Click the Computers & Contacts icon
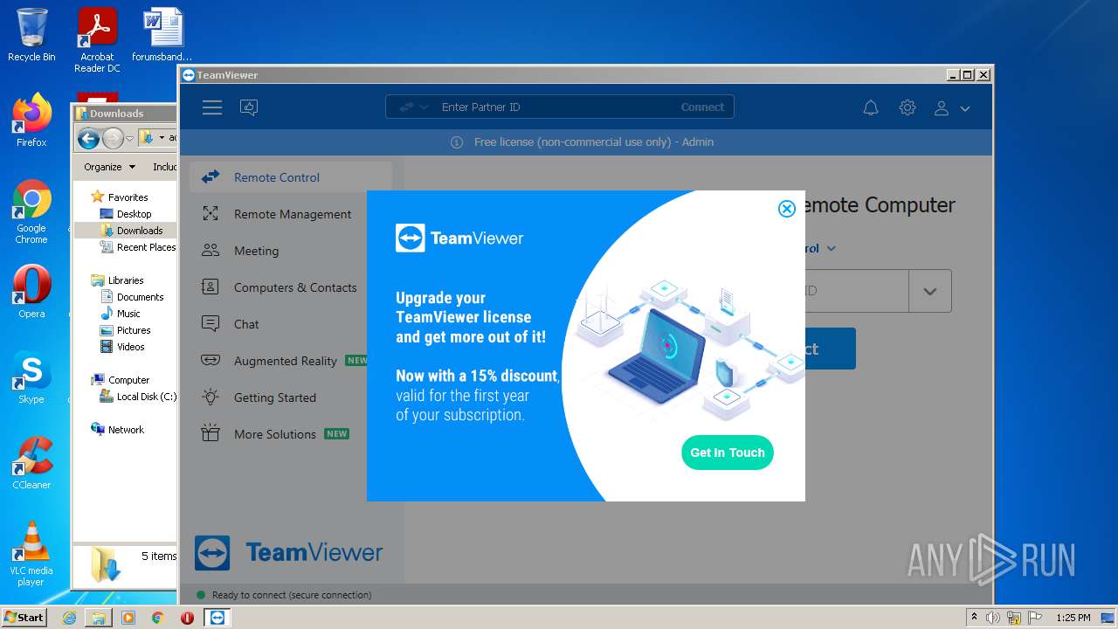Screen dimensions: 1118x629 click(x=210, y=287)
